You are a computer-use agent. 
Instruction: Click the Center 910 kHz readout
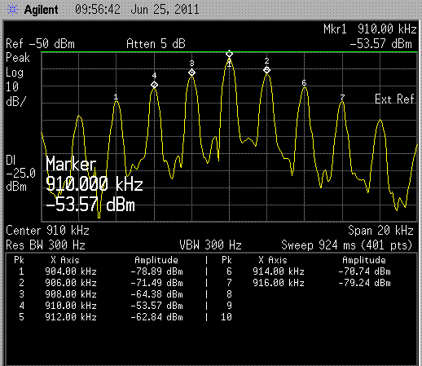click(x=47, y=231)
